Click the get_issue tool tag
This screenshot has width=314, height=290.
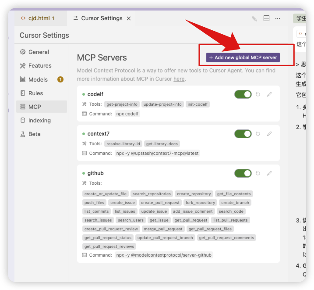(159, 220)
